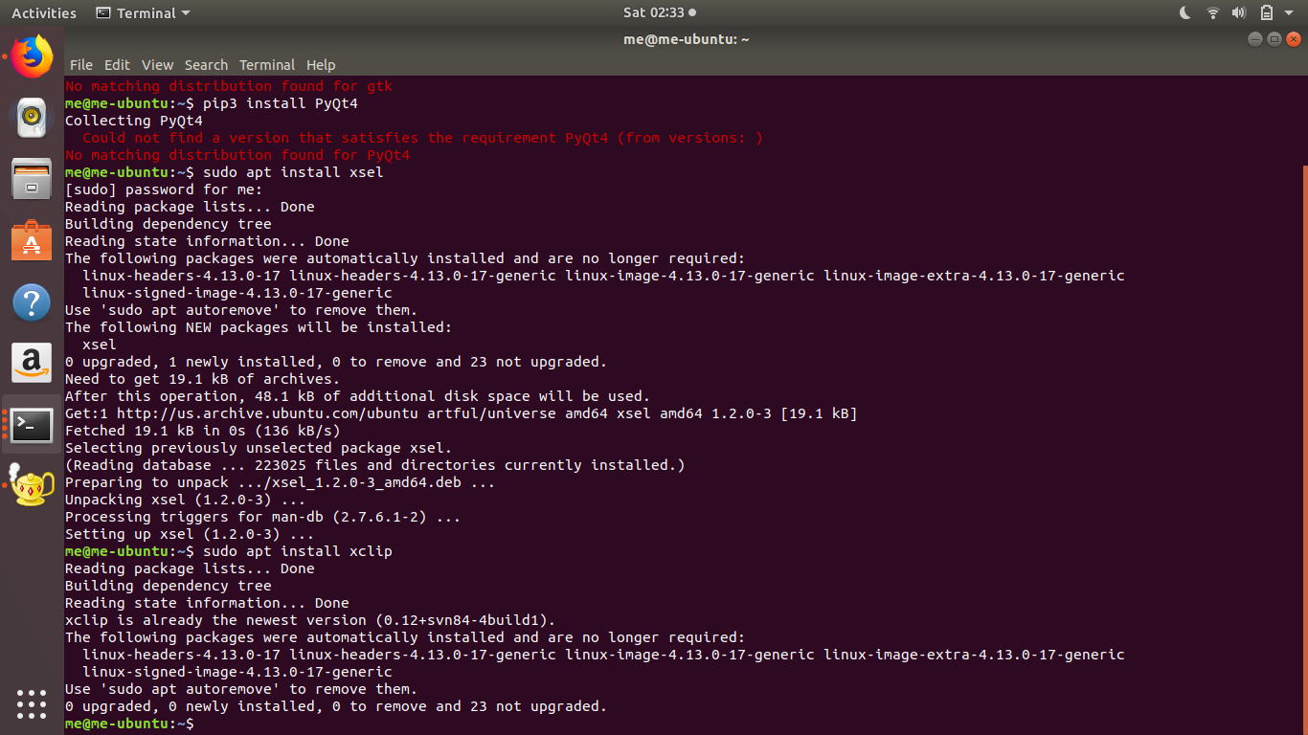1308x735 pixels.
Task: Open the Files manager dock icon
Action: click(x=32, y=178)
